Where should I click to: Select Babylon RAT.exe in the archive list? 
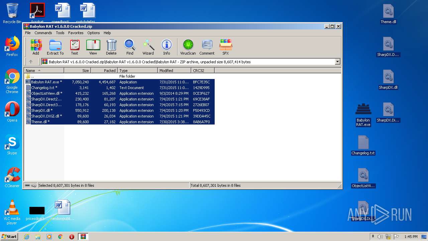119,82
